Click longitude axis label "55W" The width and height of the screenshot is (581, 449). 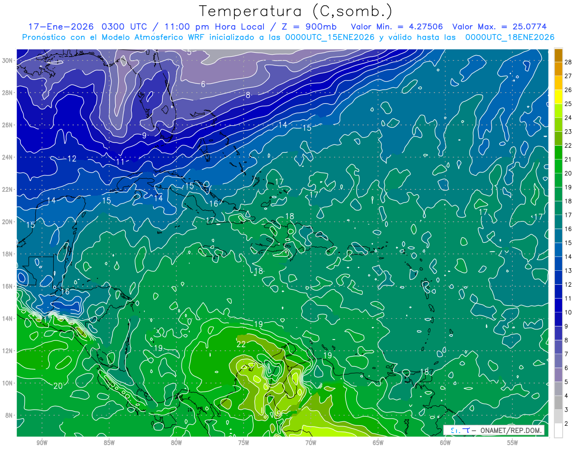click(513, 443)
